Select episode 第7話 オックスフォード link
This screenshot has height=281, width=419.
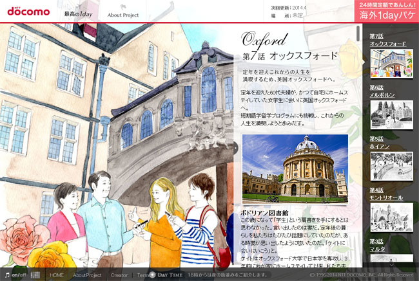387,40
